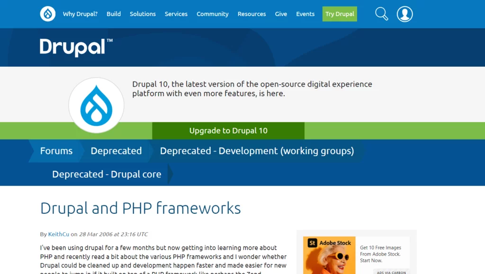Open the Services menu
485x274 pixels.
pos(176,14)
